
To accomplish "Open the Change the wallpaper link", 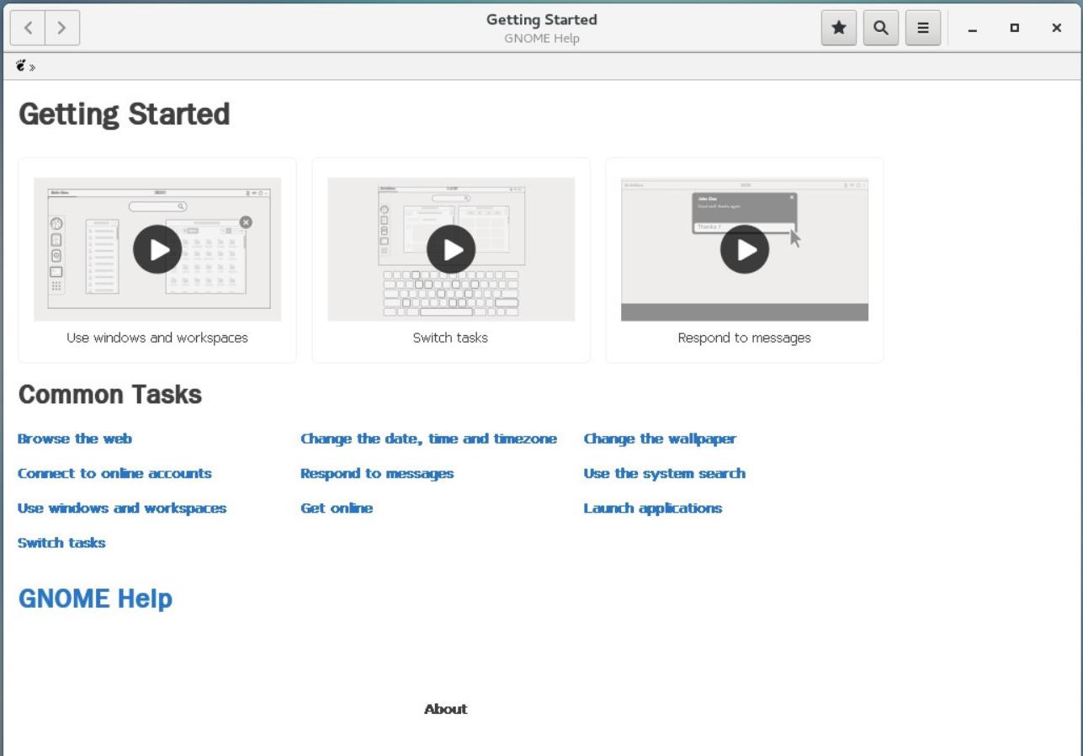I will click(x=660, y=439).
